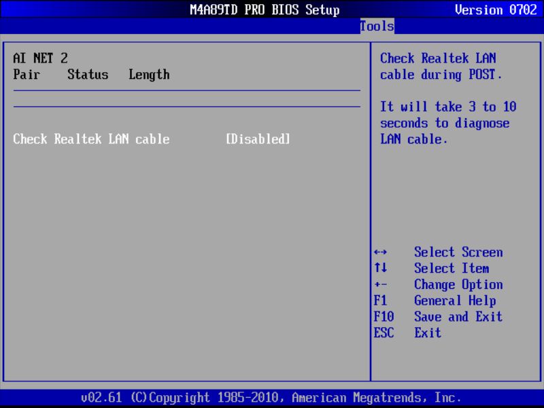This screenshot has height=408, width=544.
Task: Click the Change Option legend label
Action: [x=458, y=285]
